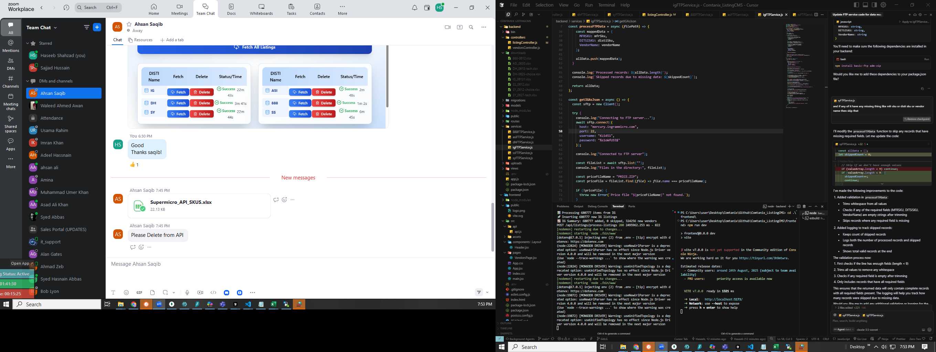
Task: Click the Zoom notifications bell
Action: pyautogui.click(x=415, y=8)
